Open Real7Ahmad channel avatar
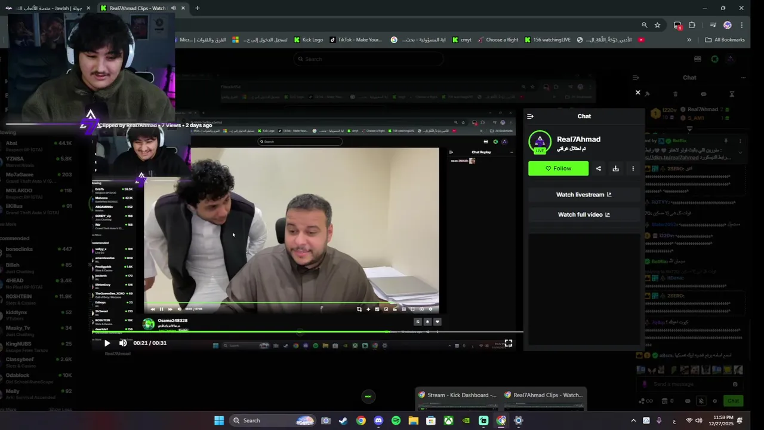The height and width of the screenshot is (430, 764). (540, 142)
